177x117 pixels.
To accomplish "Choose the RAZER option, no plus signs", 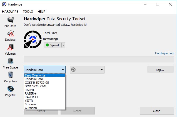I will coord(45,90).
